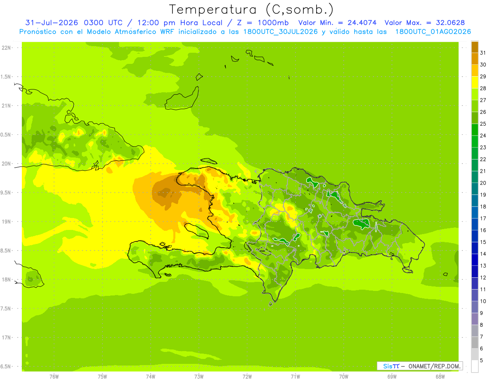Click the '76W' longitude label

(54, 377)
